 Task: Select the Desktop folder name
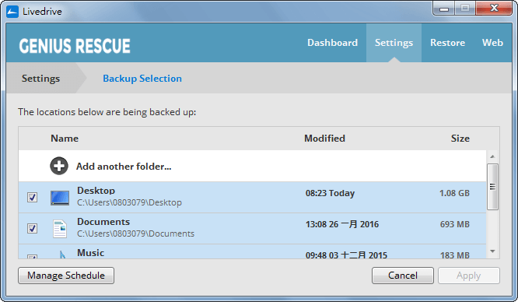click(x=96, y=191)
